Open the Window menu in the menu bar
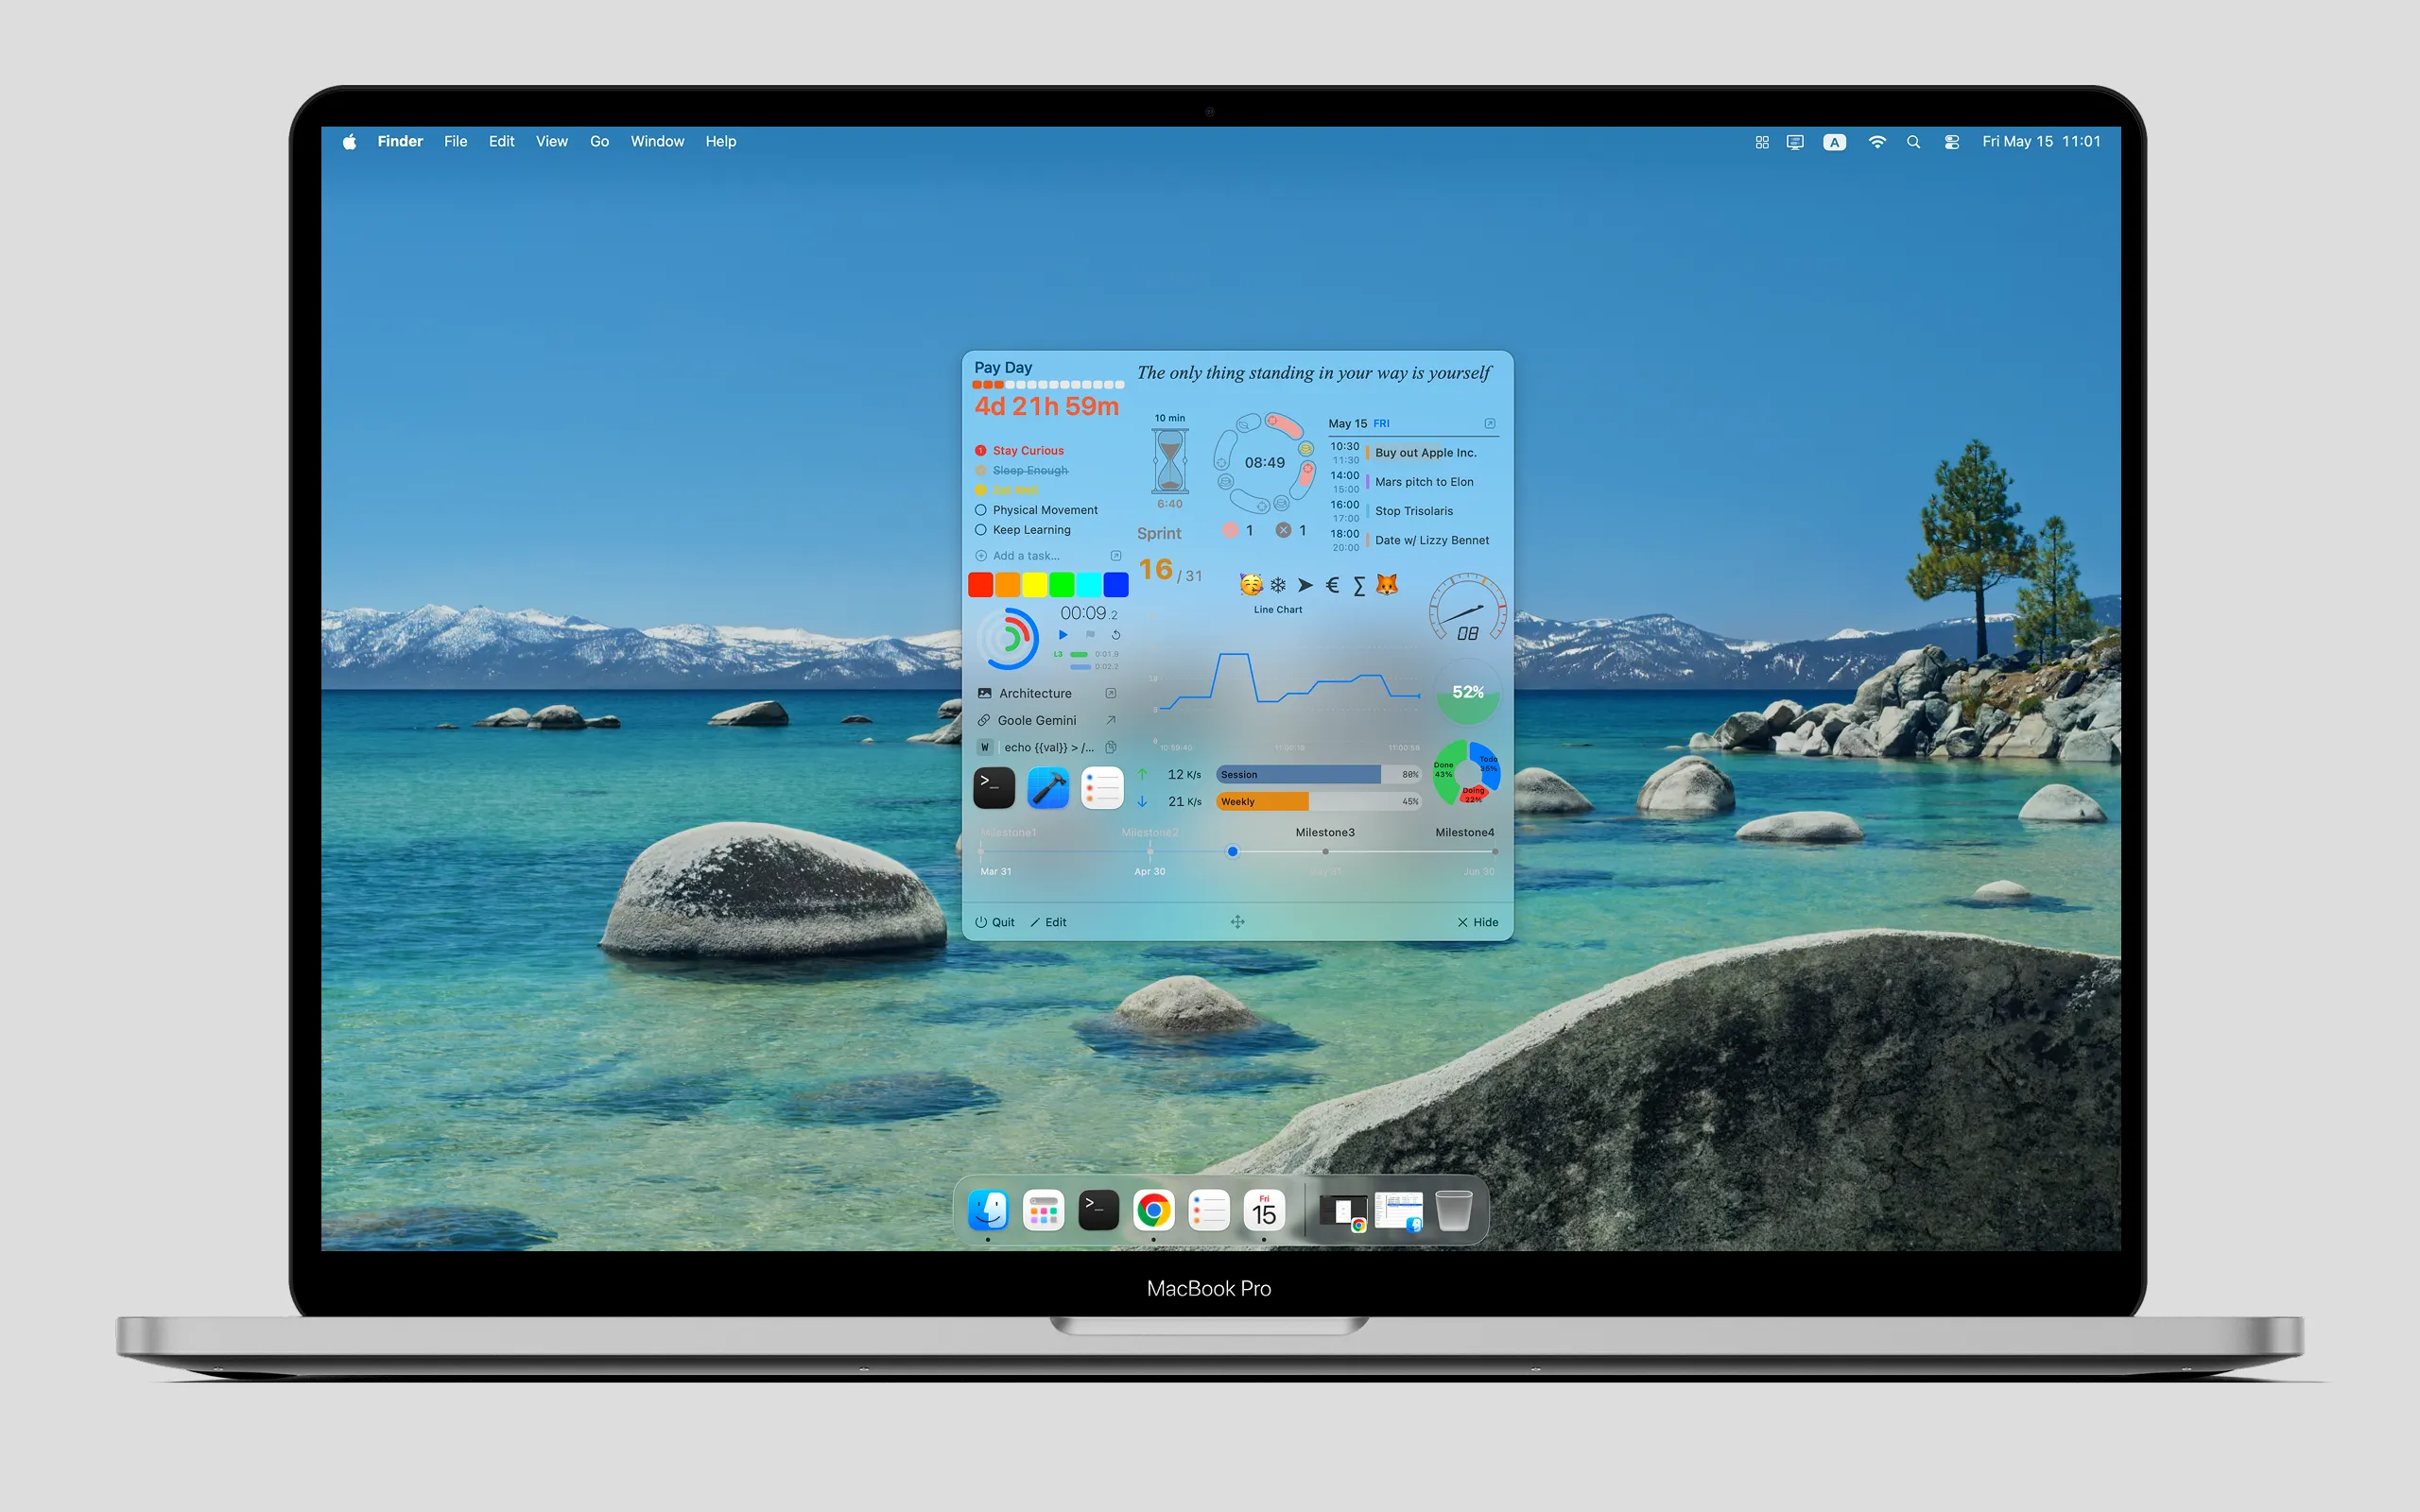This screenshot has height=1512, width=2420. pos(657,142)
